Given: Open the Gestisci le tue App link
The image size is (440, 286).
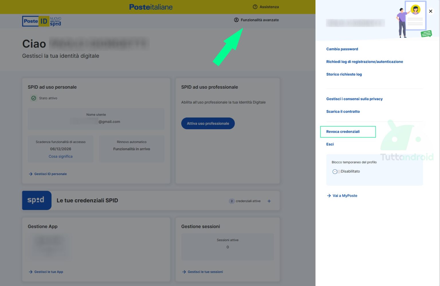Looking at the screenshot, I should [x=49, y=272].
